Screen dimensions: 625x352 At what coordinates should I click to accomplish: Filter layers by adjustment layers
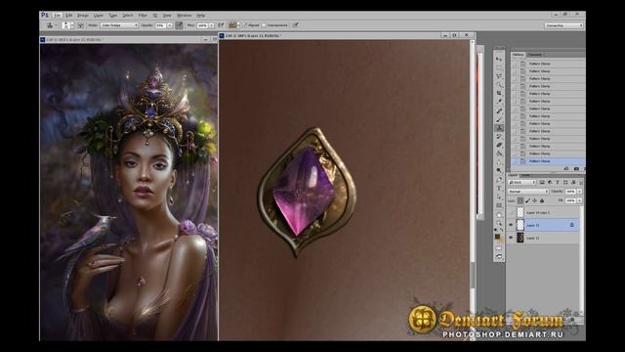[x=550, y=182]
